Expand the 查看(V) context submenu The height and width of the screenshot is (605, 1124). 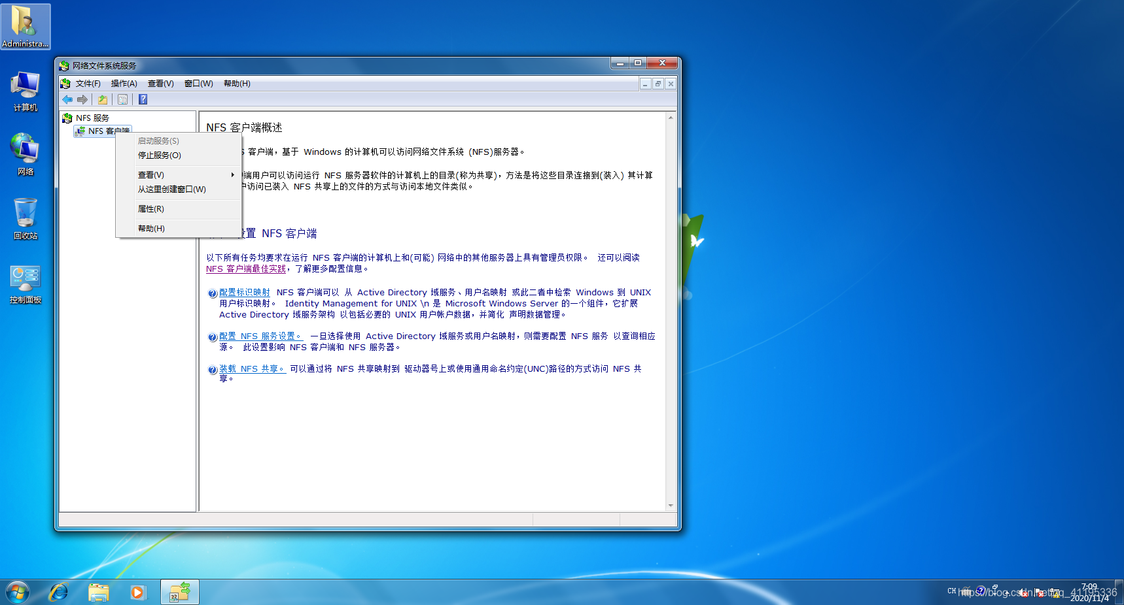pyautogui.click(x=179, y=175)
